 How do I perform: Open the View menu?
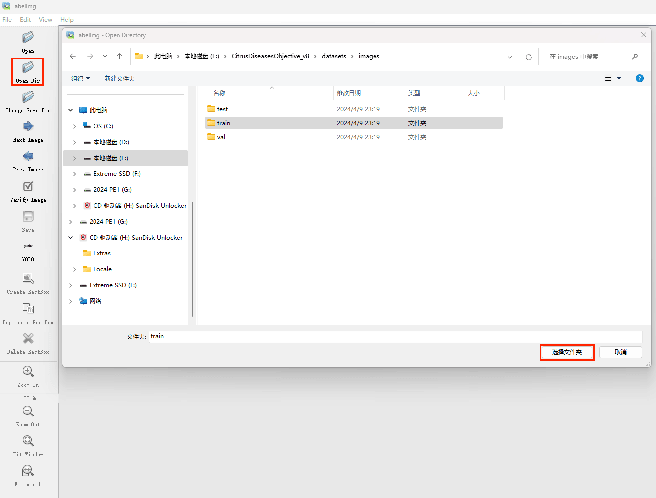click(45, 20)
